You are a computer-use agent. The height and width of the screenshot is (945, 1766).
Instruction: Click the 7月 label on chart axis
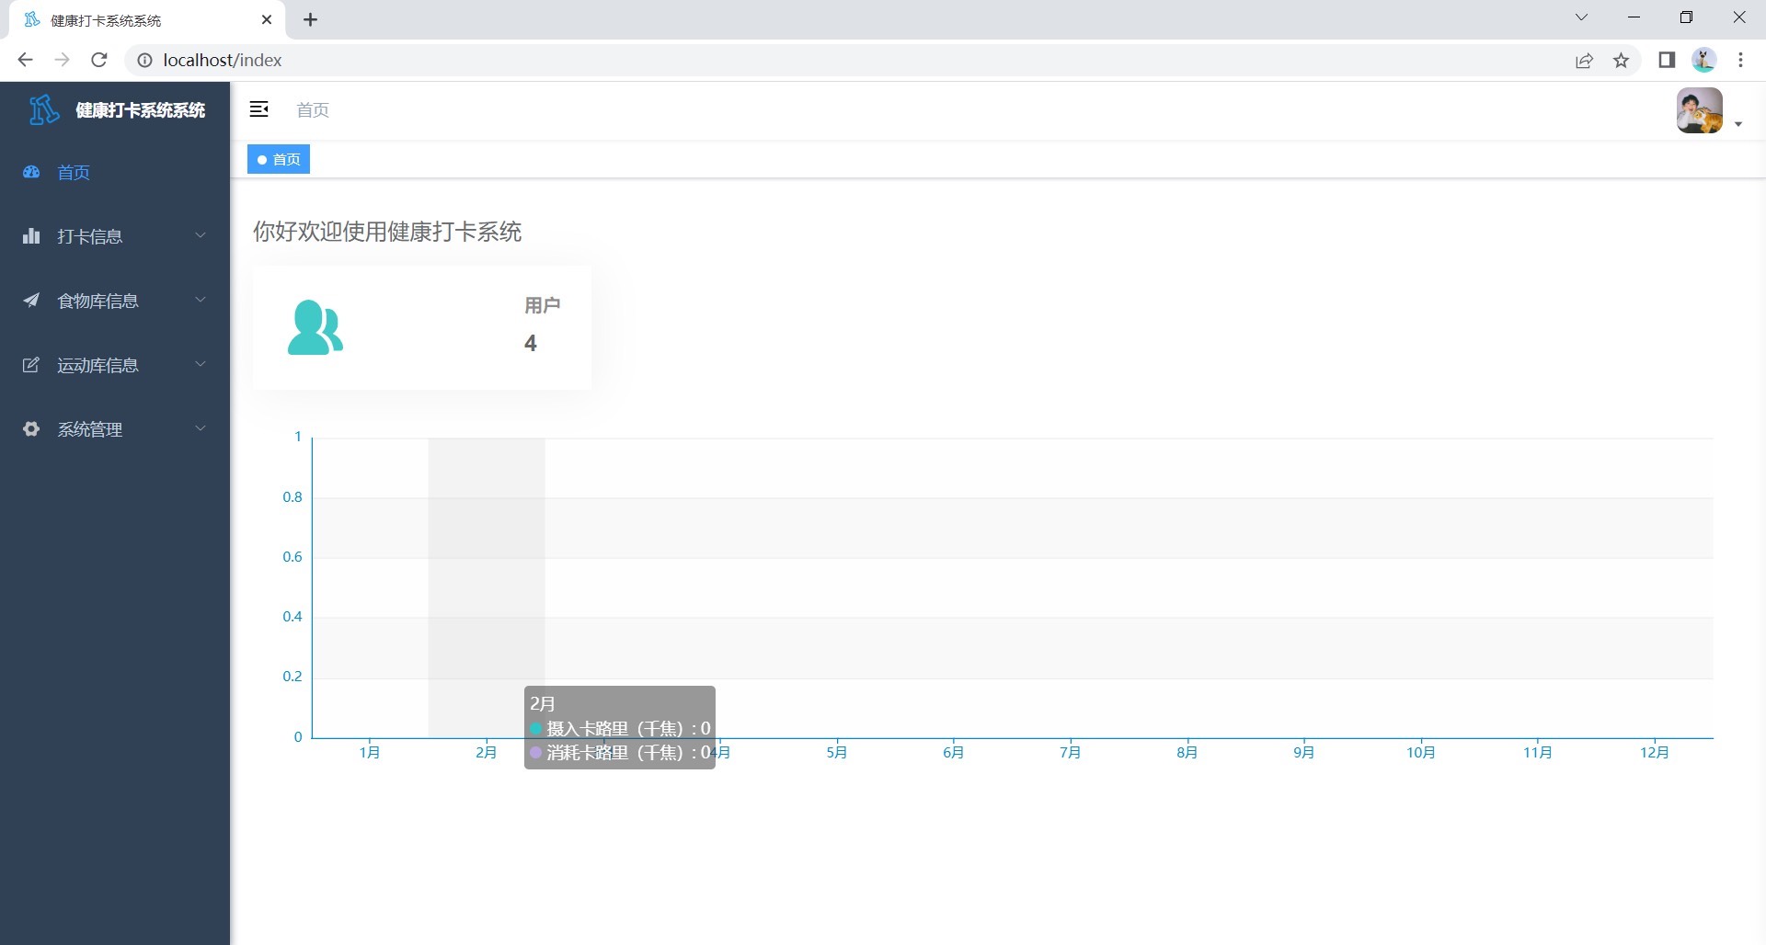click(1071, 753)
